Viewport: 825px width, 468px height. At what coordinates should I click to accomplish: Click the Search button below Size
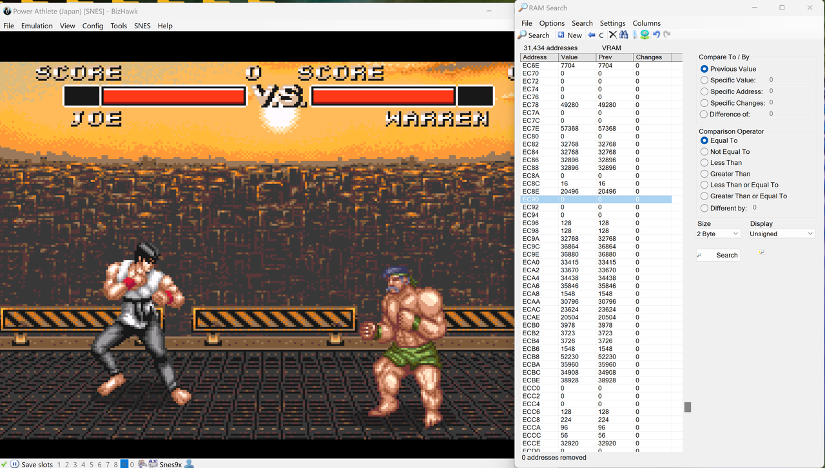718,256
